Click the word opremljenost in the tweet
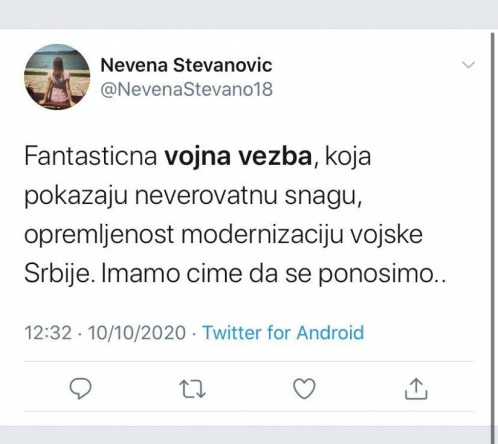 (101, 236)
